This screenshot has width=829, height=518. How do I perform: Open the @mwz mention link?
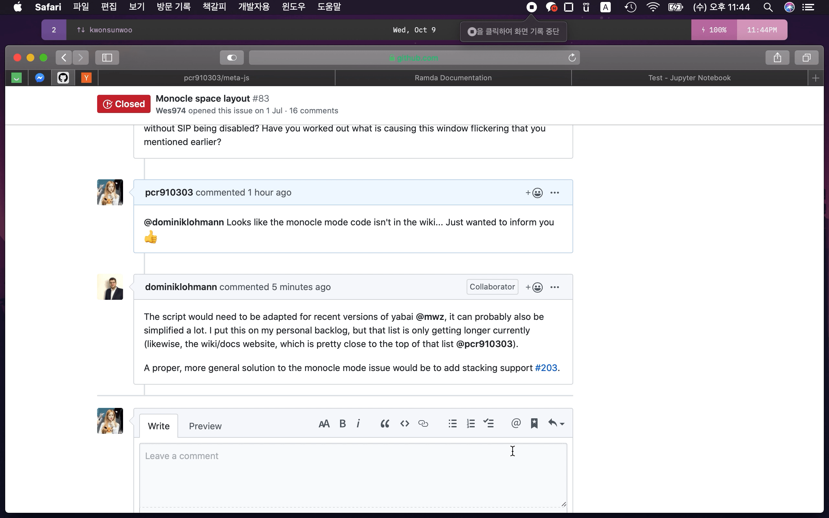430,317
